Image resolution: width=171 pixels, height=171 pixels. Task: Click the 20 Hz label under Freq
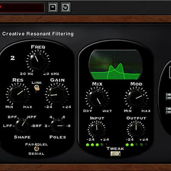[x=27, y=74]
